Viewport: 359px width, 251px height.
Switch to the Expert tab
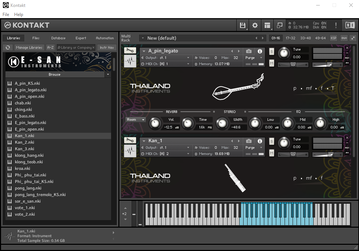coord(81,38)
